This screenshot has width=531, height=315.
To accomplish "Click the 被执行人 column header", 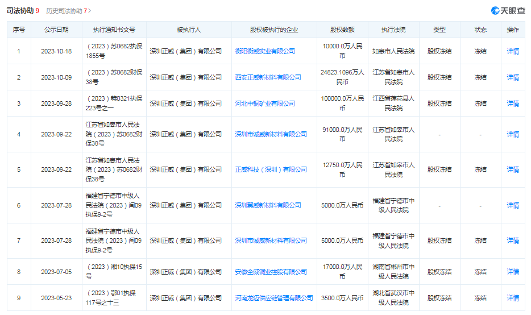I will point(189,30).
